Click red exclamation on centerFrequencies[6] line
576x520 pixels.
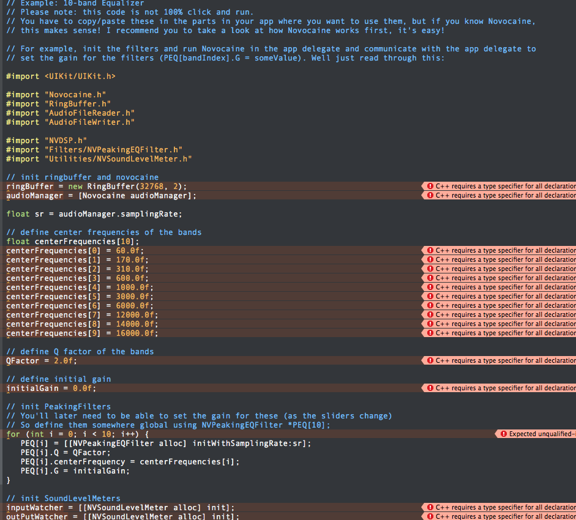click(x=430, y=305)
